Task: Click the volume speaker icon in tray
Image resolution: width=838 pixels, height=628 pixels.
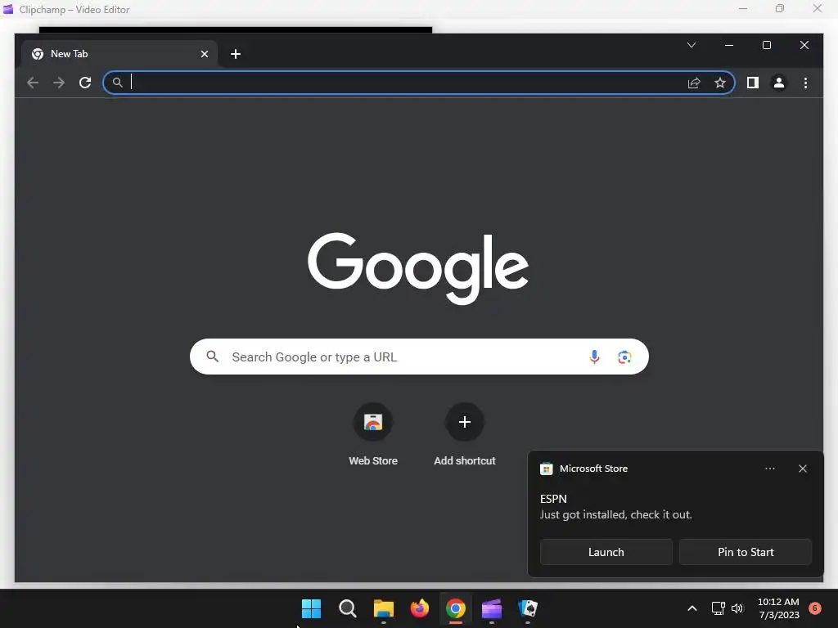Action: coord(737,608)
